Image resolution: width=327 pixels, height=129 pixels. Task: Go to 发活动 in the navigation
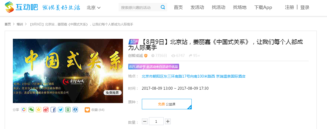197,7
